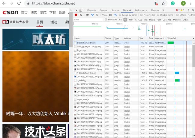The width and height of the screenshot is (195, 138).
Task: Toggle the overview waterfall view icon
Action: (x=115, y=15)
